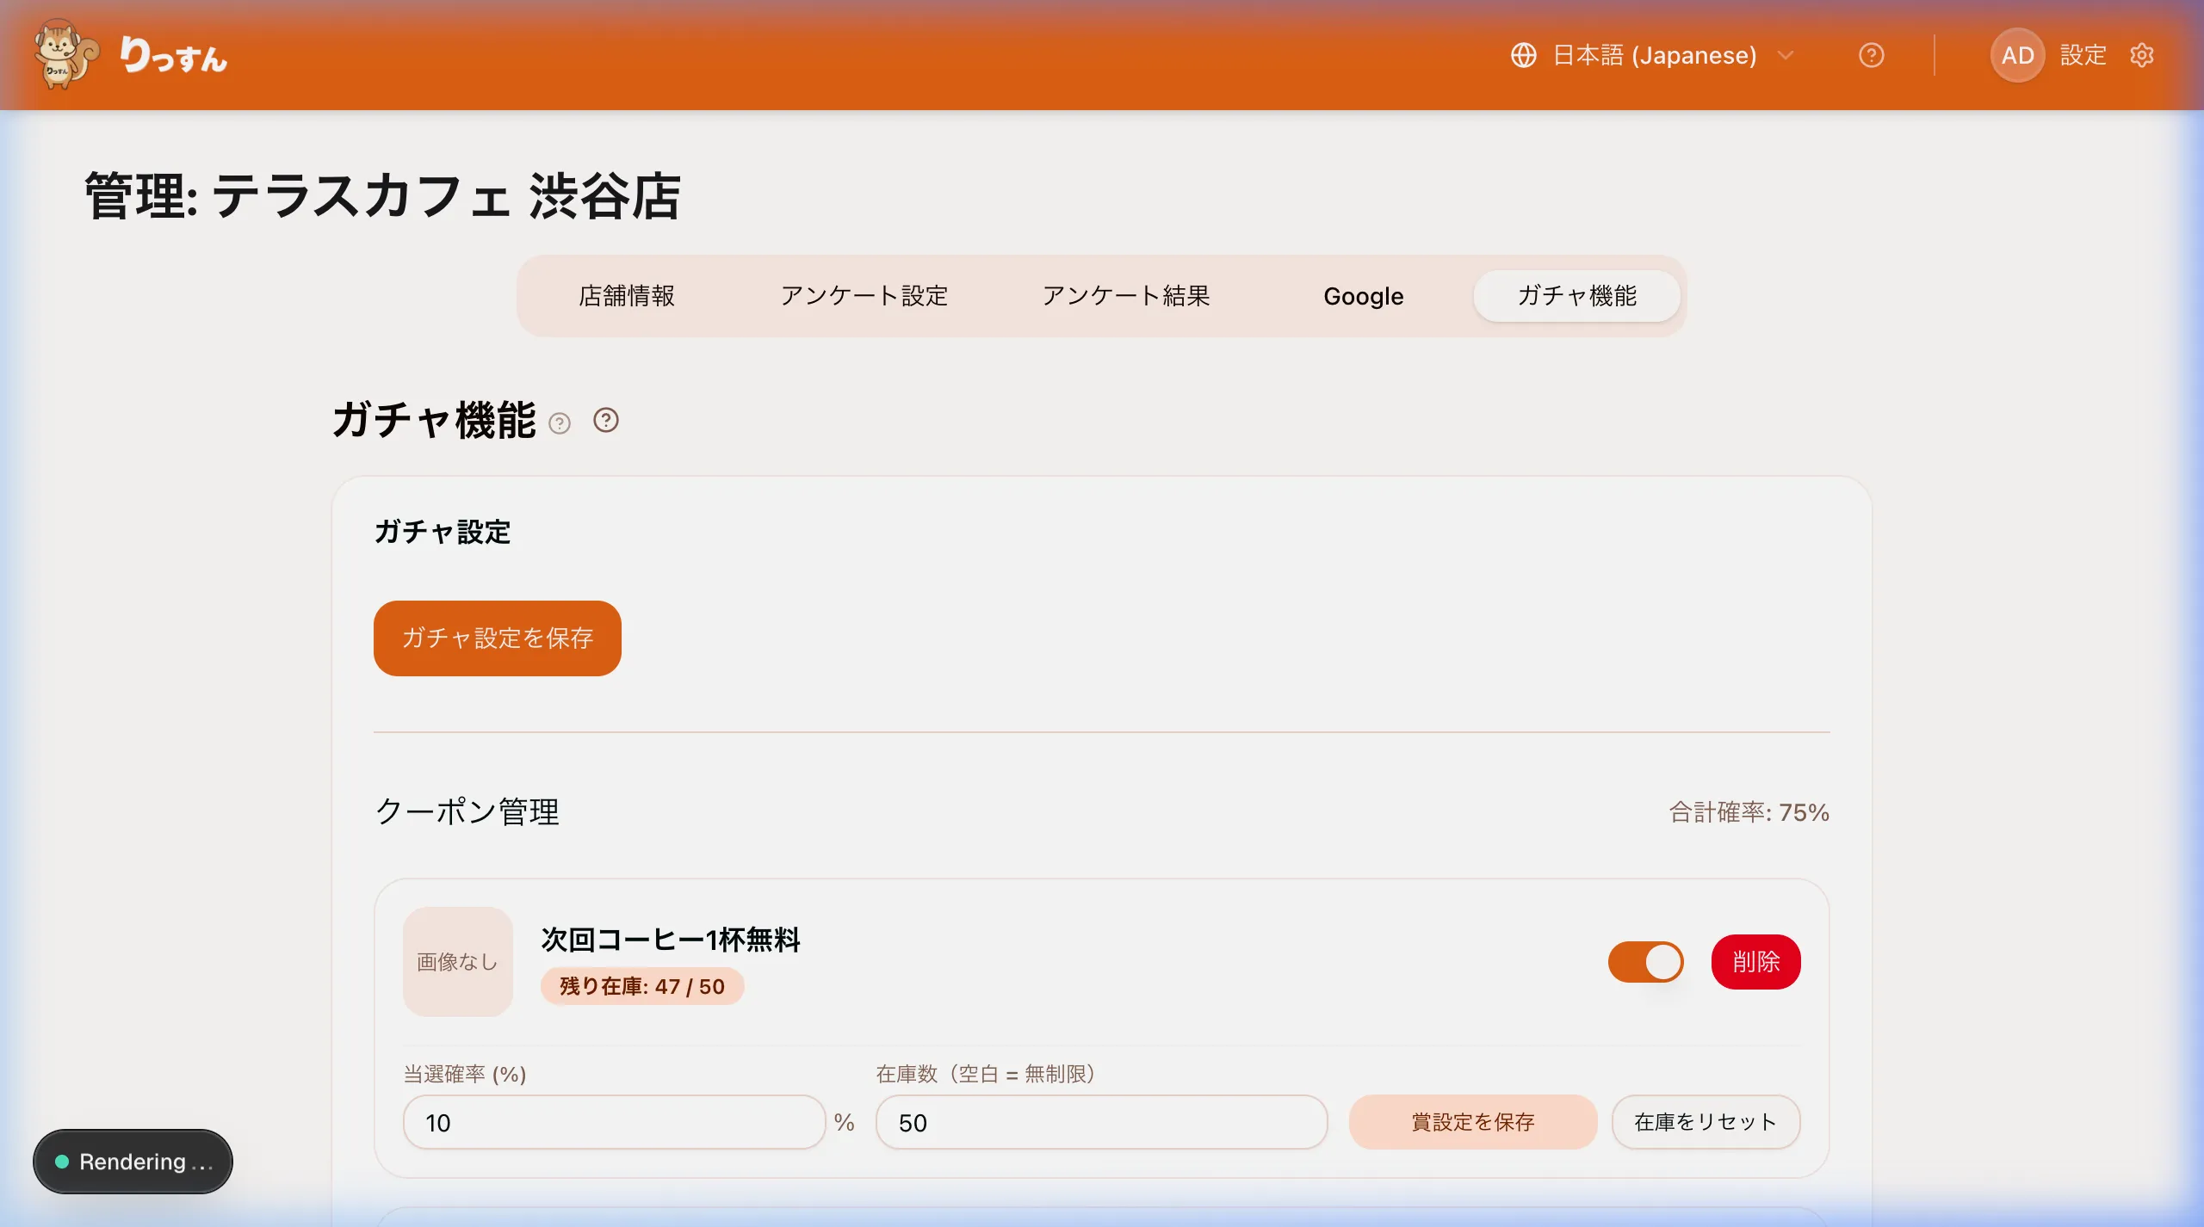Click the squirrel mascot logo
The image size is (2204, 1227).
66,54
